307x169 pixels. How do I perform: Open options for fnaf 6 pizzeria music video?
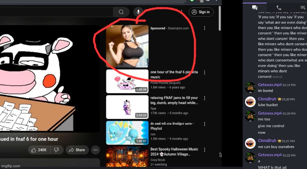point(204,73)
